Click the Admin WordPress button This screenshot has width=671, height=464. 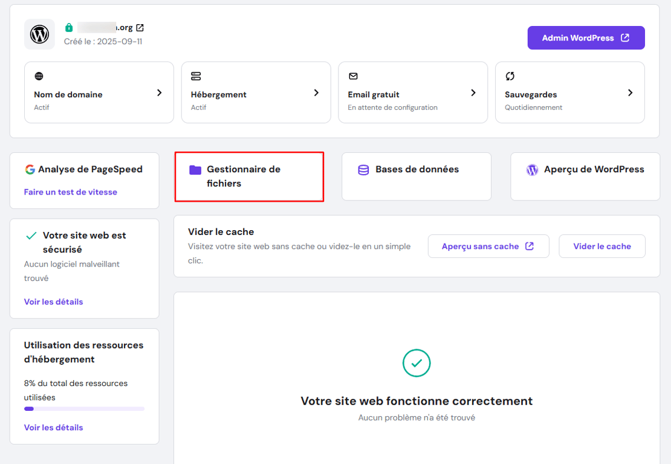point(585,37)
